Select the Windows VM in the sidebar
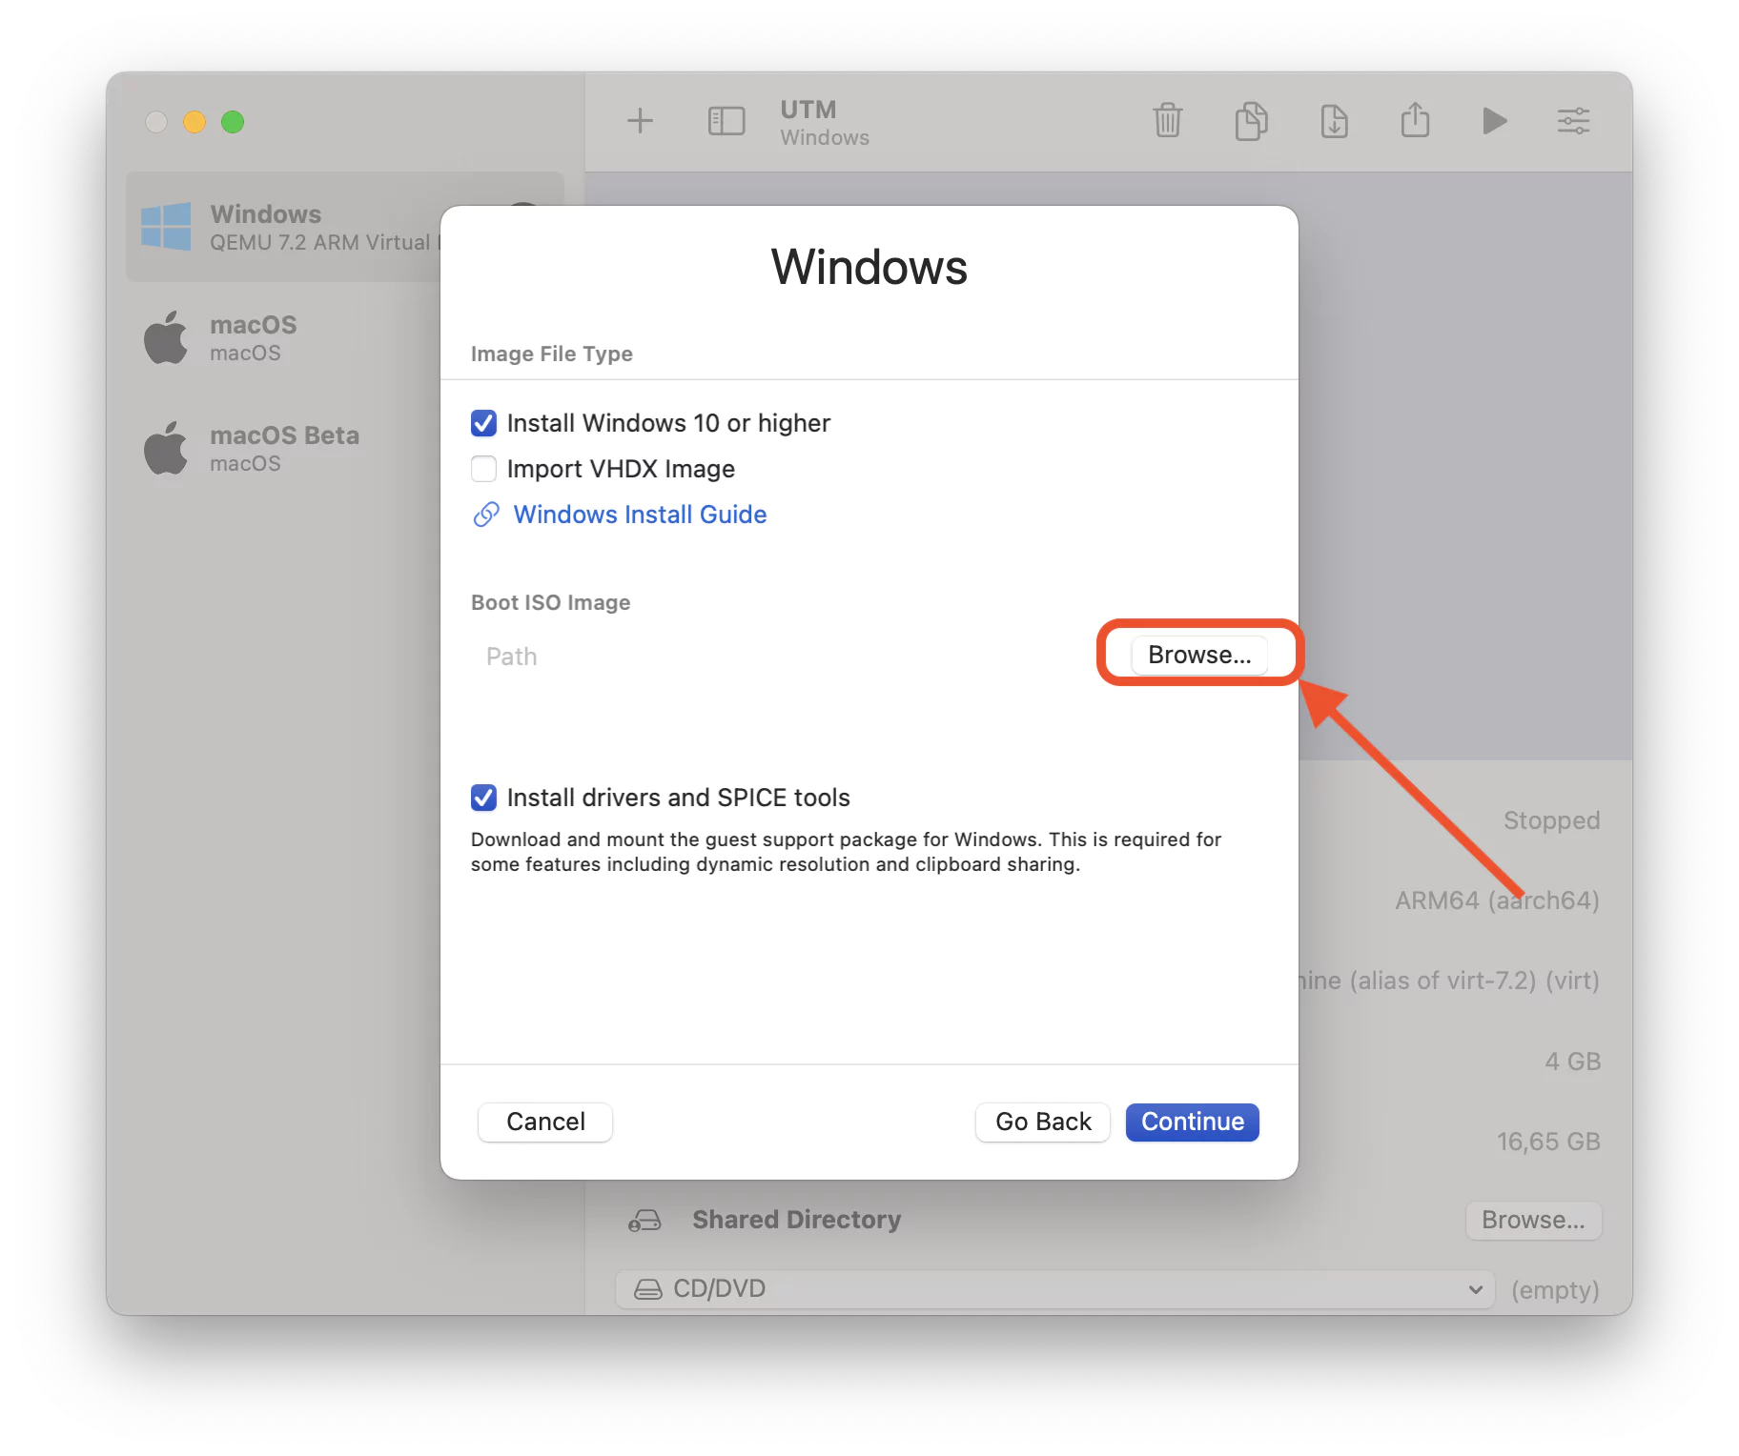Viewport: 1739px width, 1456px height. pyautogui.click(x=344, y=227)
